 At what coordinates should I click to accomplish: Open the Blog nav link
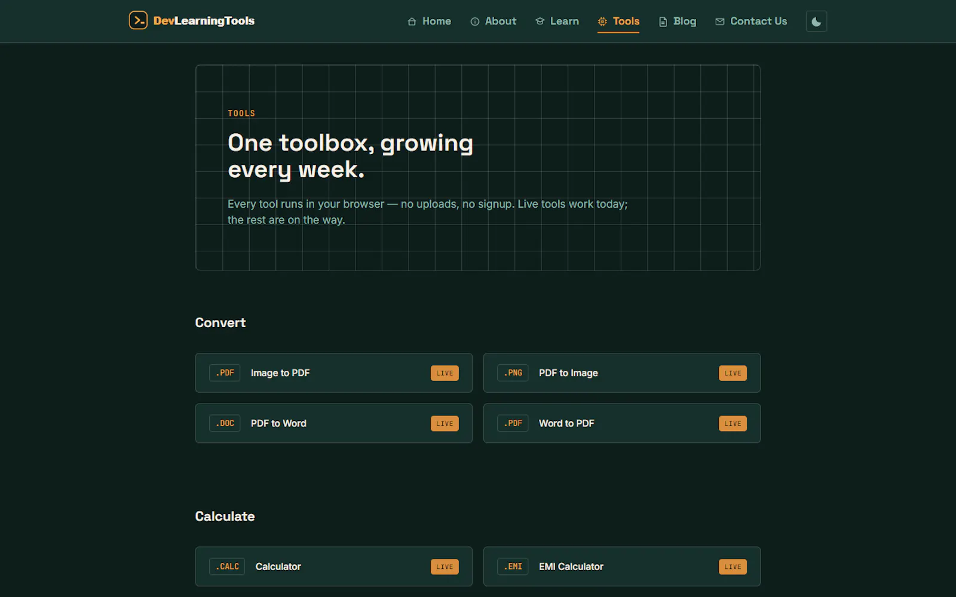tap(678, 21)
